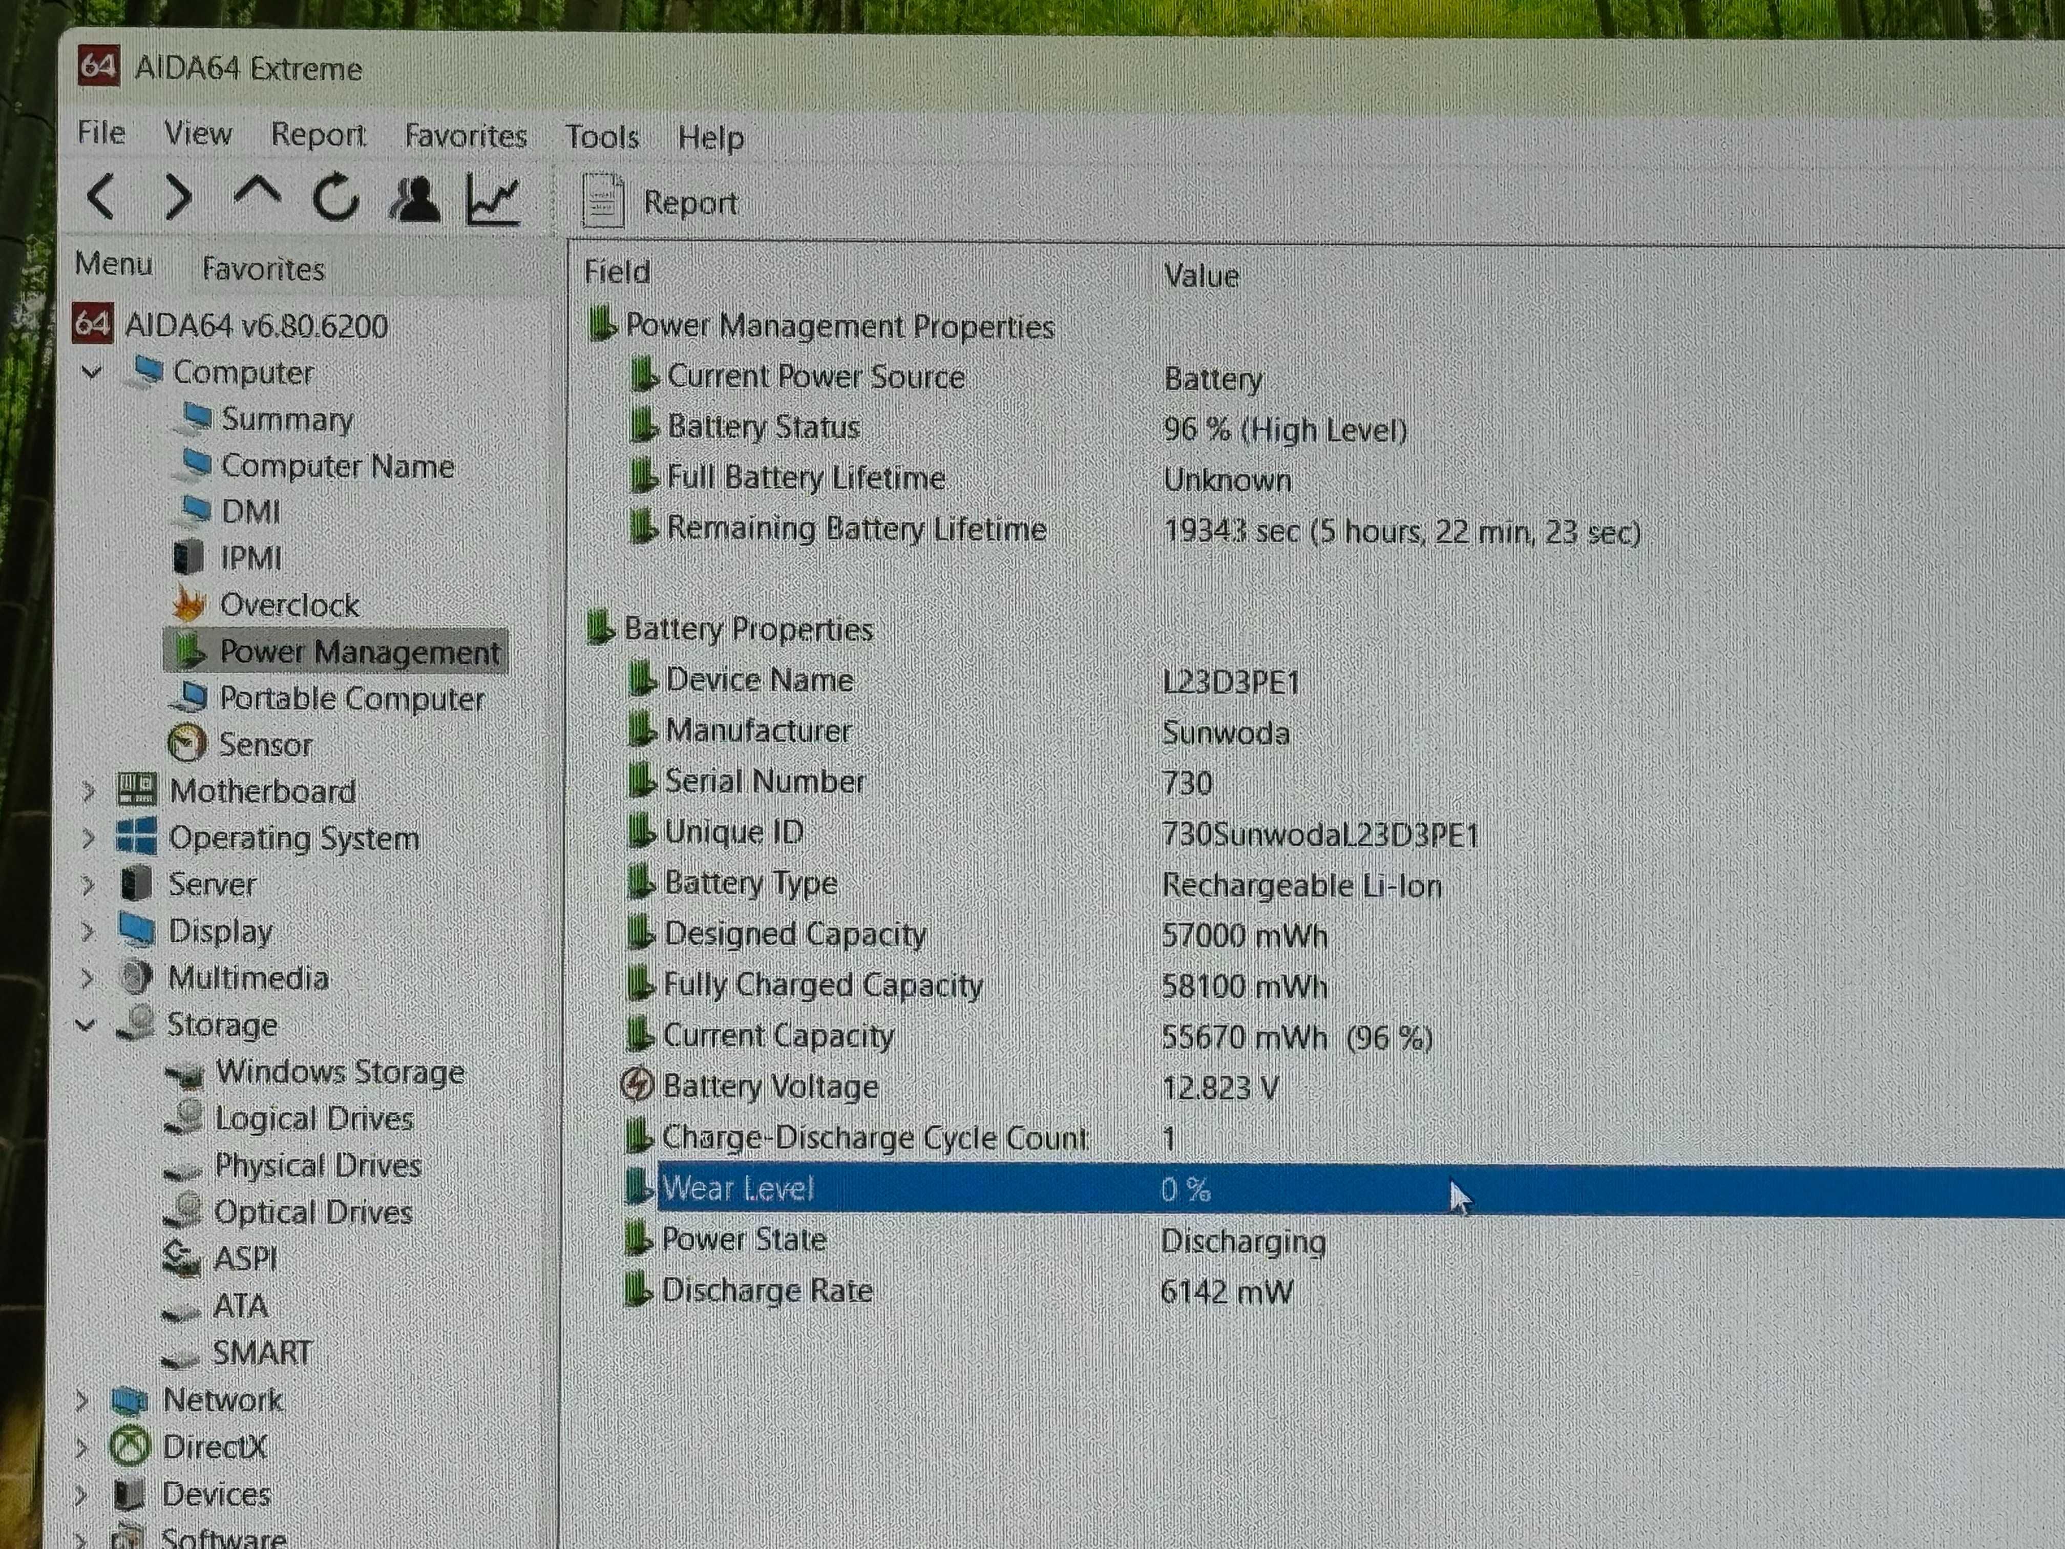
Task: Click the Storage drive icon
Action: (x=136, y=1022)
